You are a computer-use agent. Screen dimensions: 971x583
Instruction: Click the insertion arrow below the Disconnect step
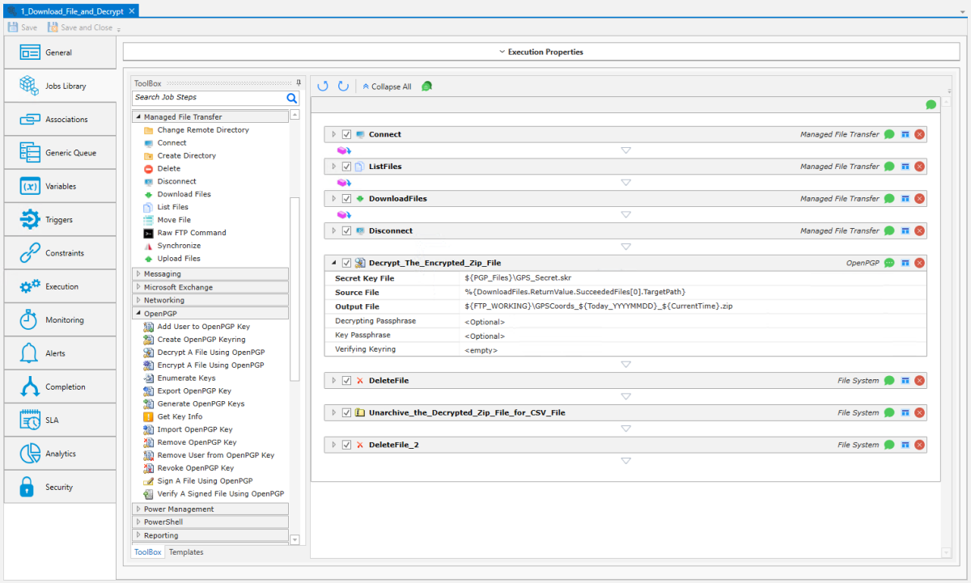(625, 247)
